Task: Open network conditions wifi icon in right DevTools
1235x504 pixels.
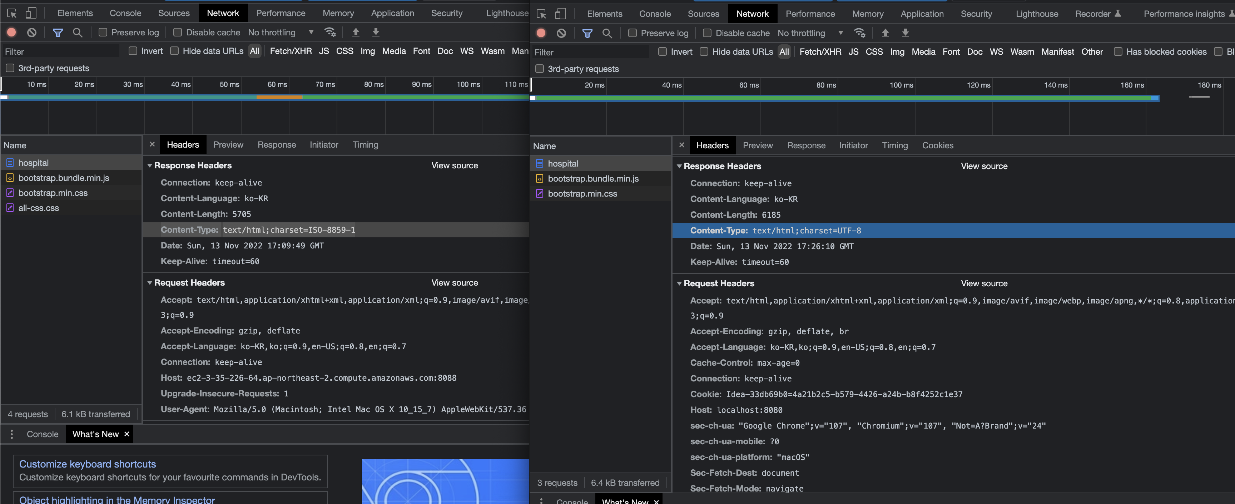Action: click(x=860, y=33)
